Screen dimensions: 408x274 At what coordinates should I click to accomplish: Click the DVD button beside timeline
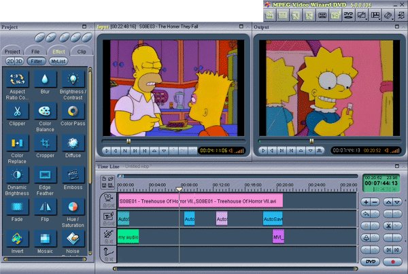[x=371, y=262]
